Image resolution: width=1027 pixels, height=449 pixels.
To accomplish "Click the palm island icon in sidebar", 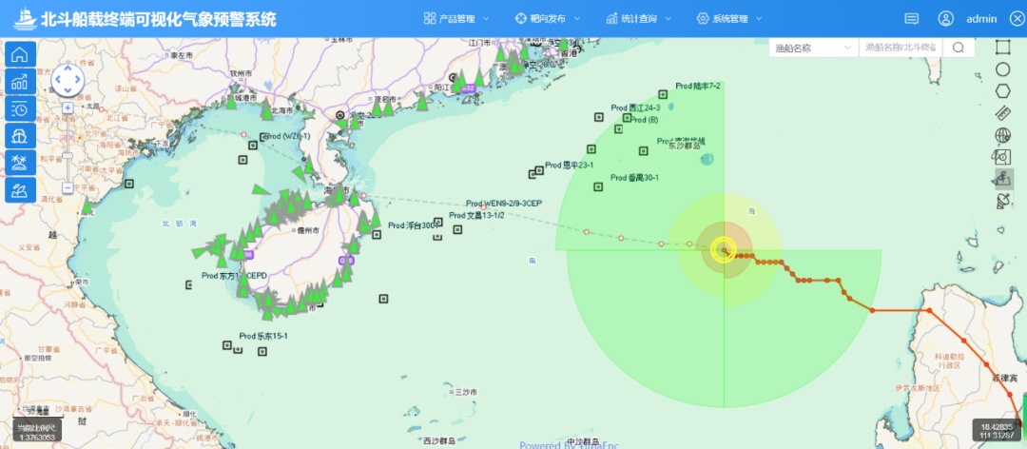I will pos(20,163).
